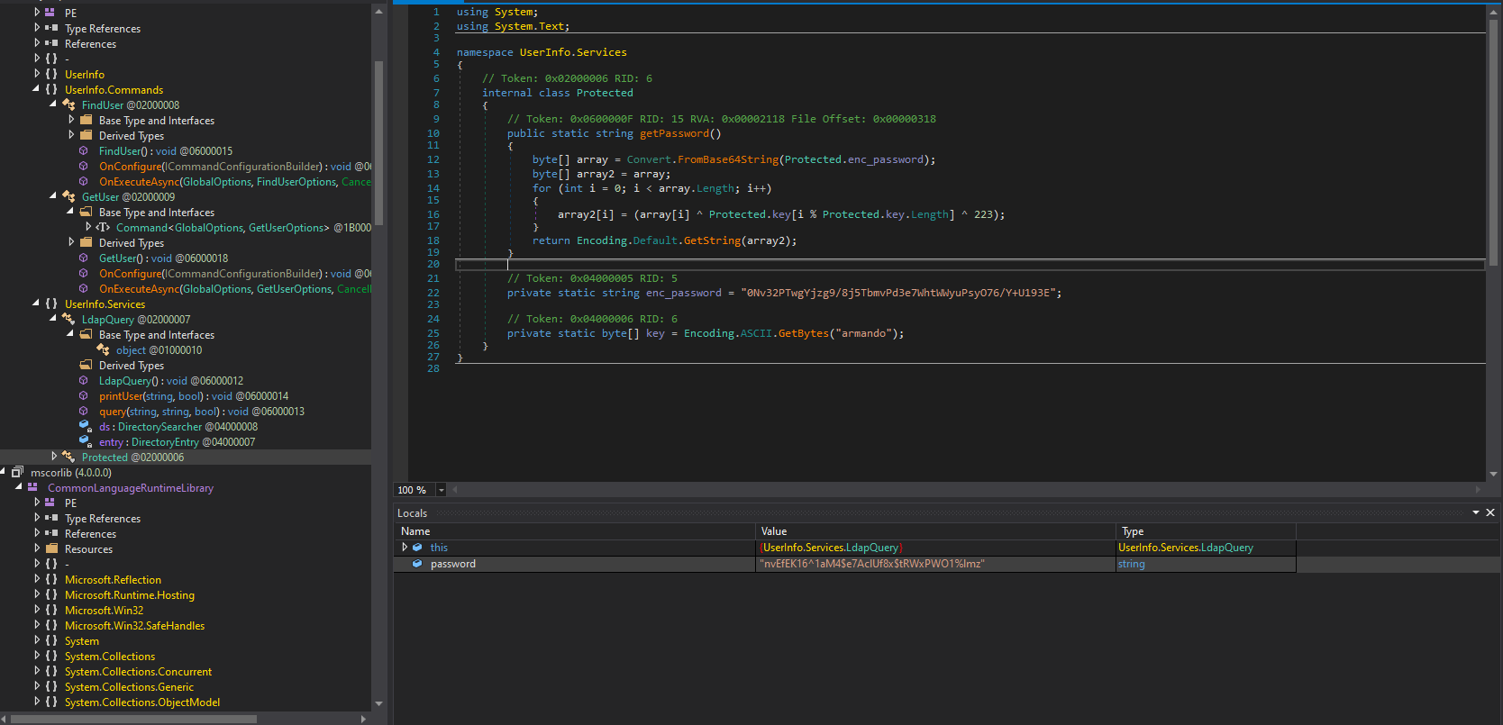
Task: Click the tree panel vertical scrollbar thumb
Action: click(x=378, y=142)
